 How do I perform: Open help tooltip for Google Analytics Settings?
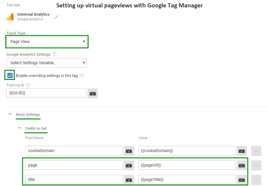click(x=54, y=54)
